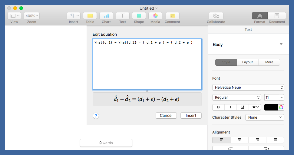This screenshot has height=155, width=294.
Task: Switch to the More tab
Action: click(269, 62)
